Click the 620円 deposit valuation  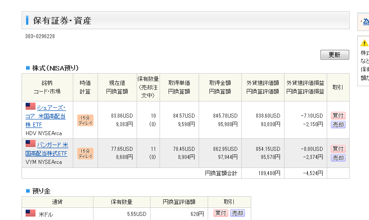coord(197,214)
